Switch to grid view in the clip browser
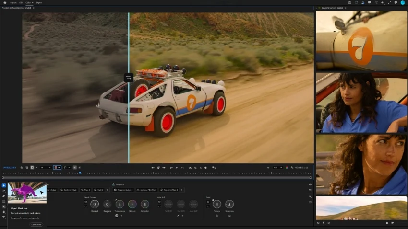Viewport: 408px width, 229px height. (x=387, y=223)
